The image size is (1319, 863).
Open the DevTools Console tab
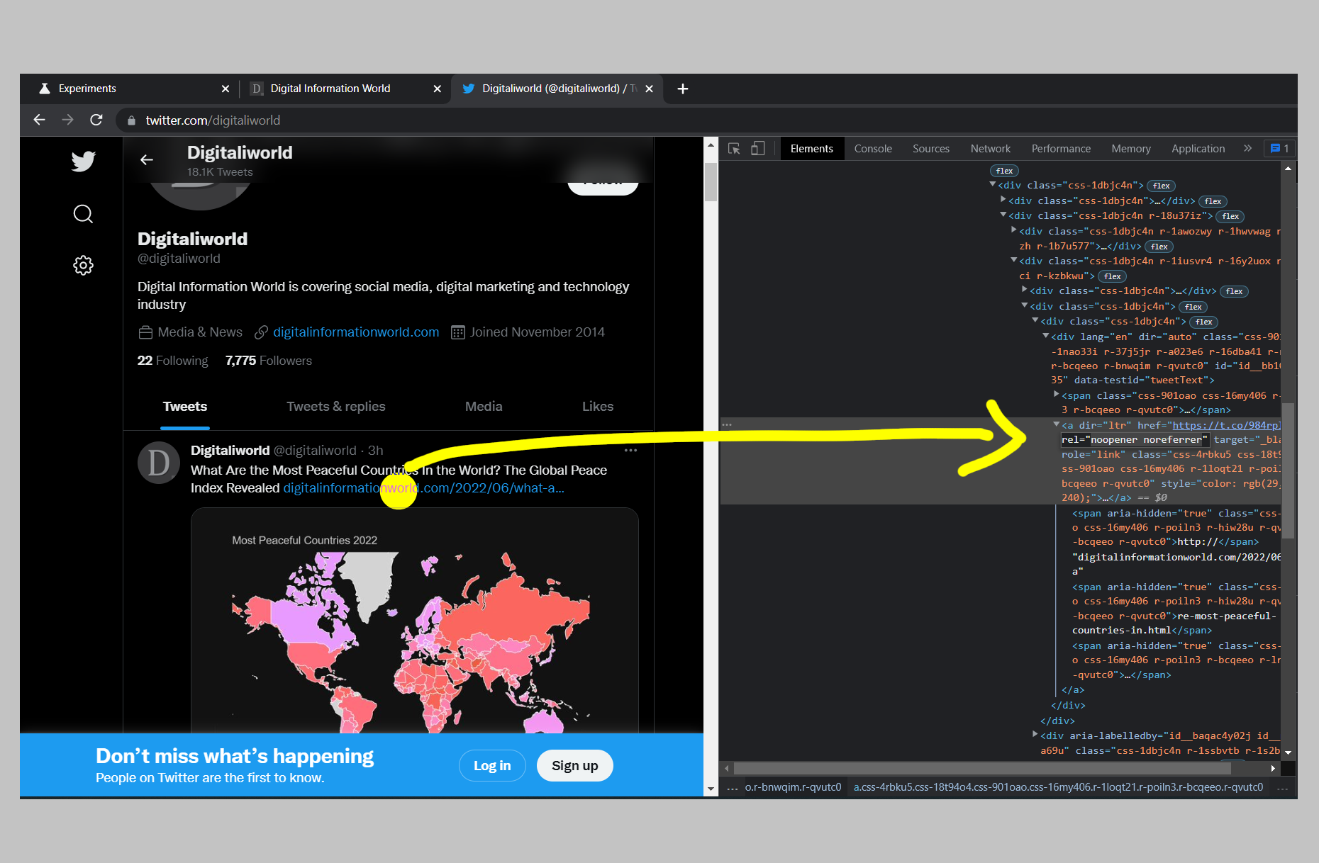873,149
